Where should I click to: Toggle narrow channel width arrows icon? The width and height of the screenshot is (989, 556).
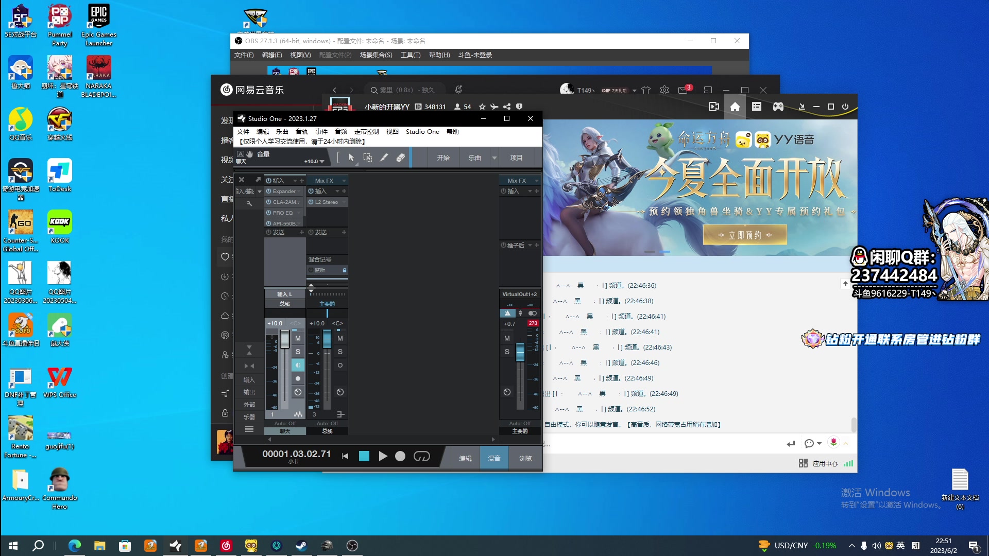point(249,366)
